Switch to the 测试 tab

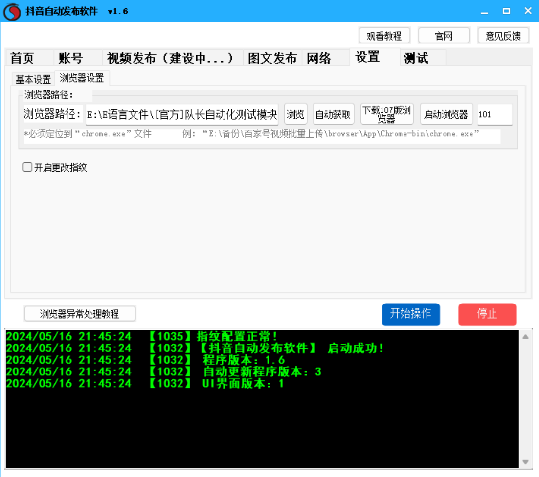point(423,58)
